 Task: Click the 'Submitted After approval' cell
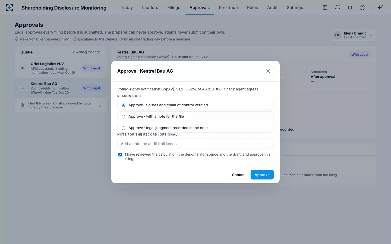click(339, 77)
